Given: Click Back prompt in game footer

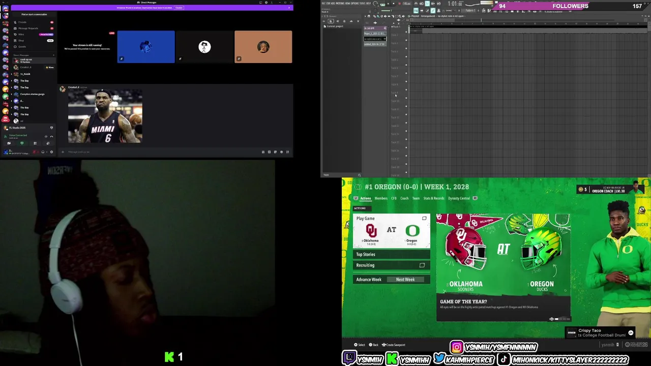Looking at the screenshot, I should click(374, 345).
